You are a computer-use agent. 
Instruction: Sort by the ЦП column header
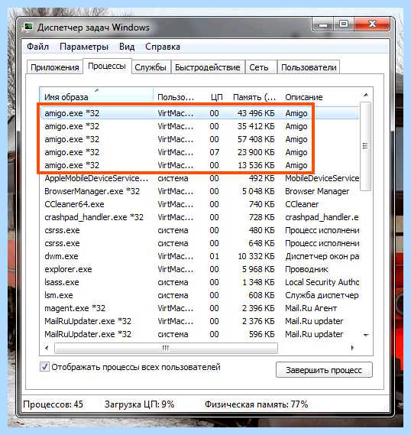click(216, 97)
